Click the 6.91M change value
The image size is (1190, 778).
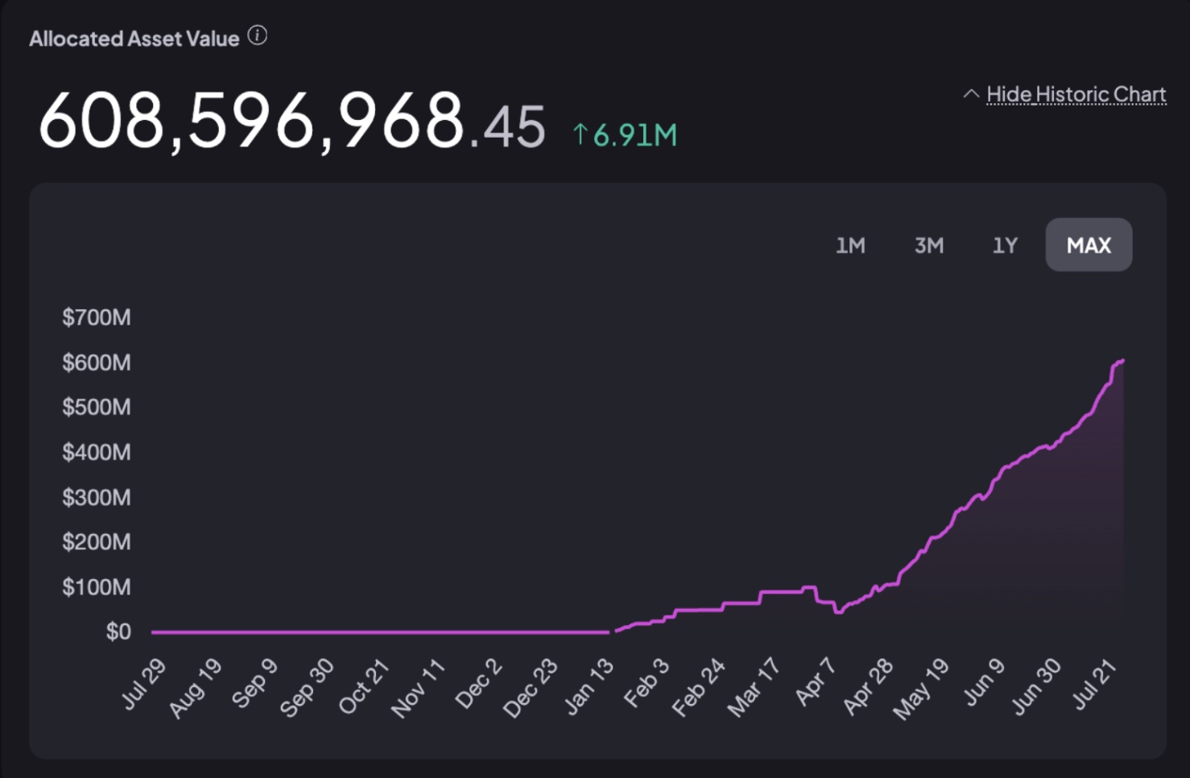[635, 135]
